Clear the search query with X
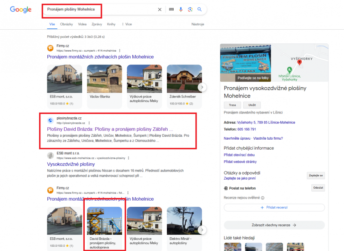 pos(160,9)
